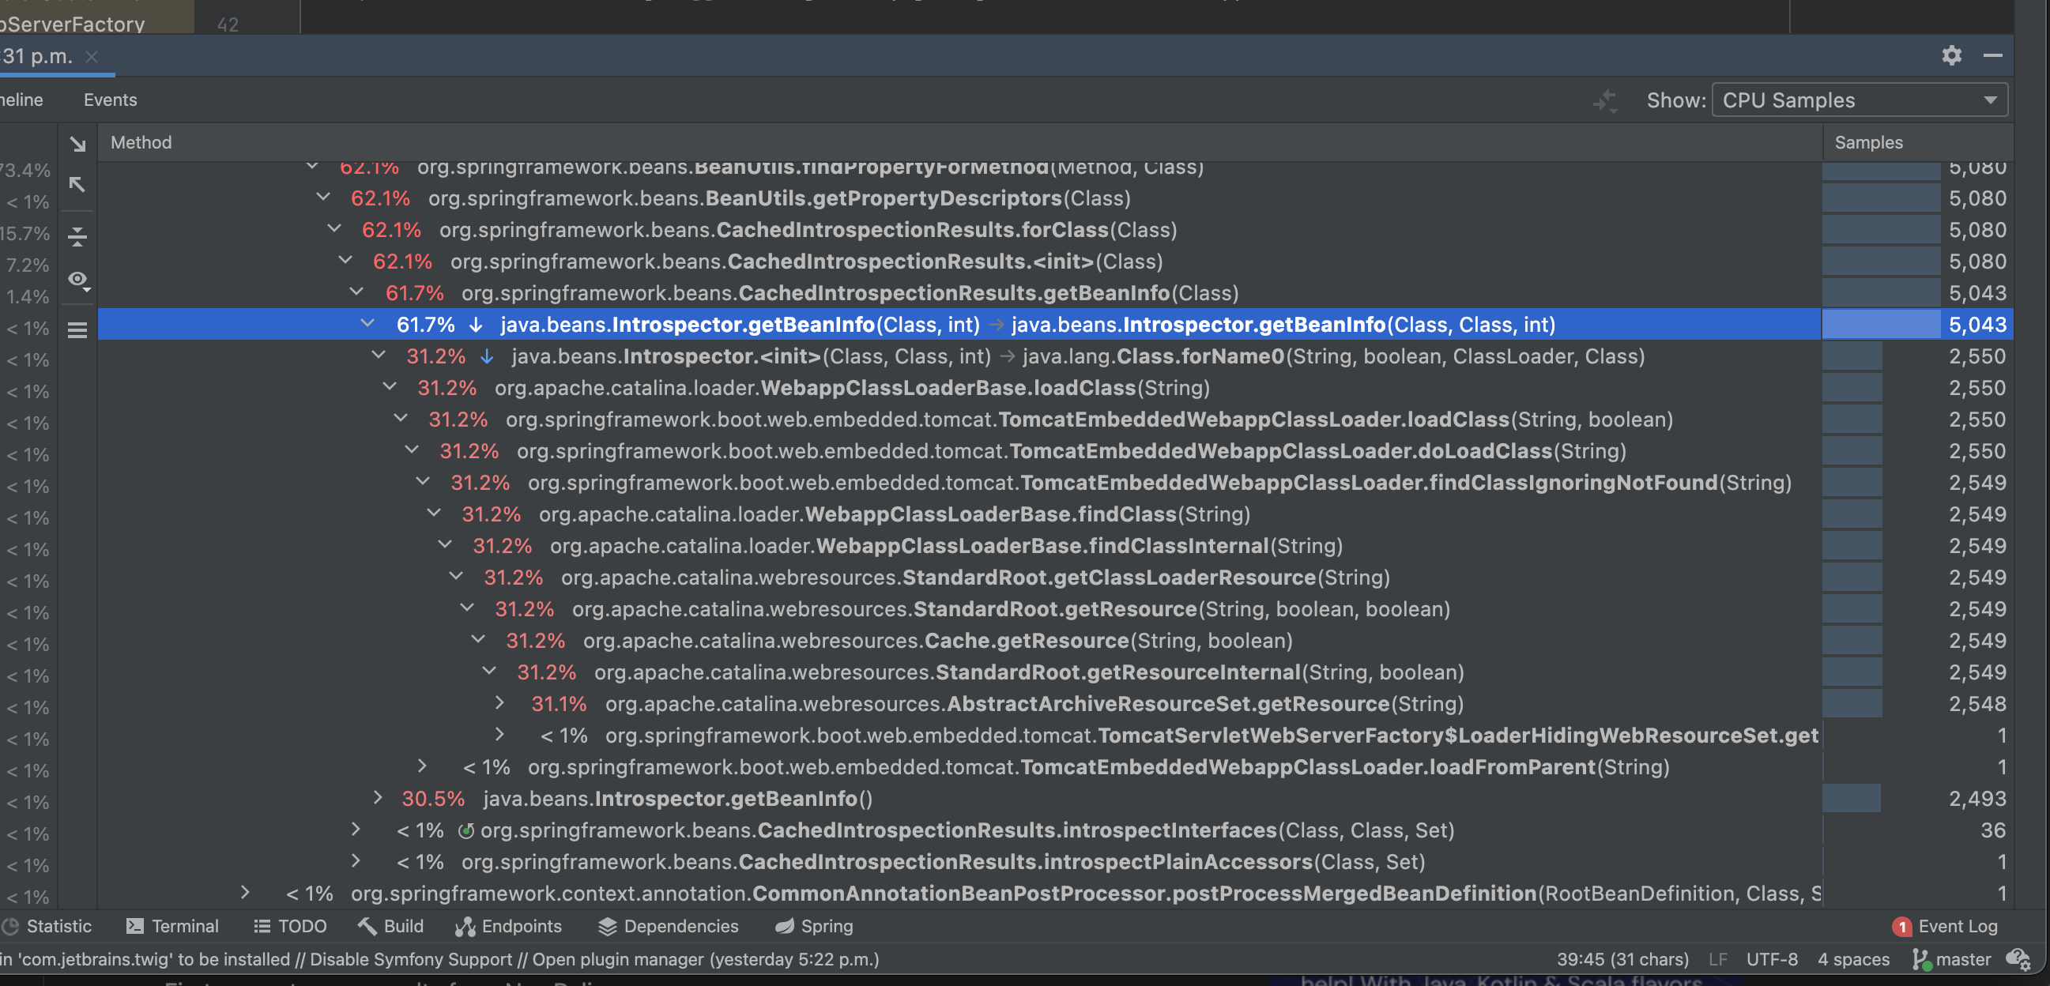Screen dimensions: 2050x986
Task: Change the UTF-8 file encoding
Action: point(1772,960)
